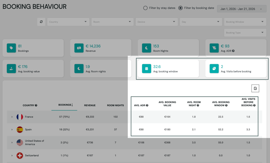Expand the Spain row
270x163 pixels.
coord(12,130)
